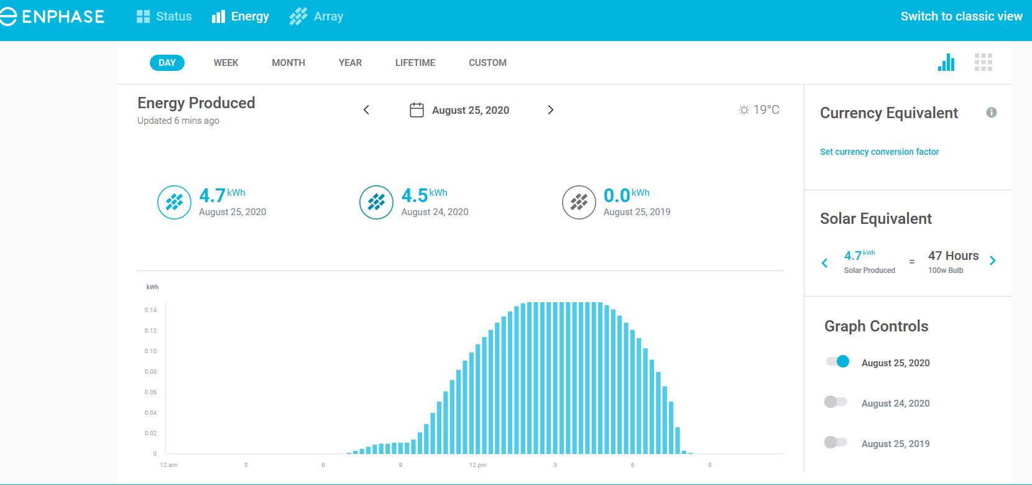
Task: Click the August 24, 2020 solar panel icon
Action: 376,203
